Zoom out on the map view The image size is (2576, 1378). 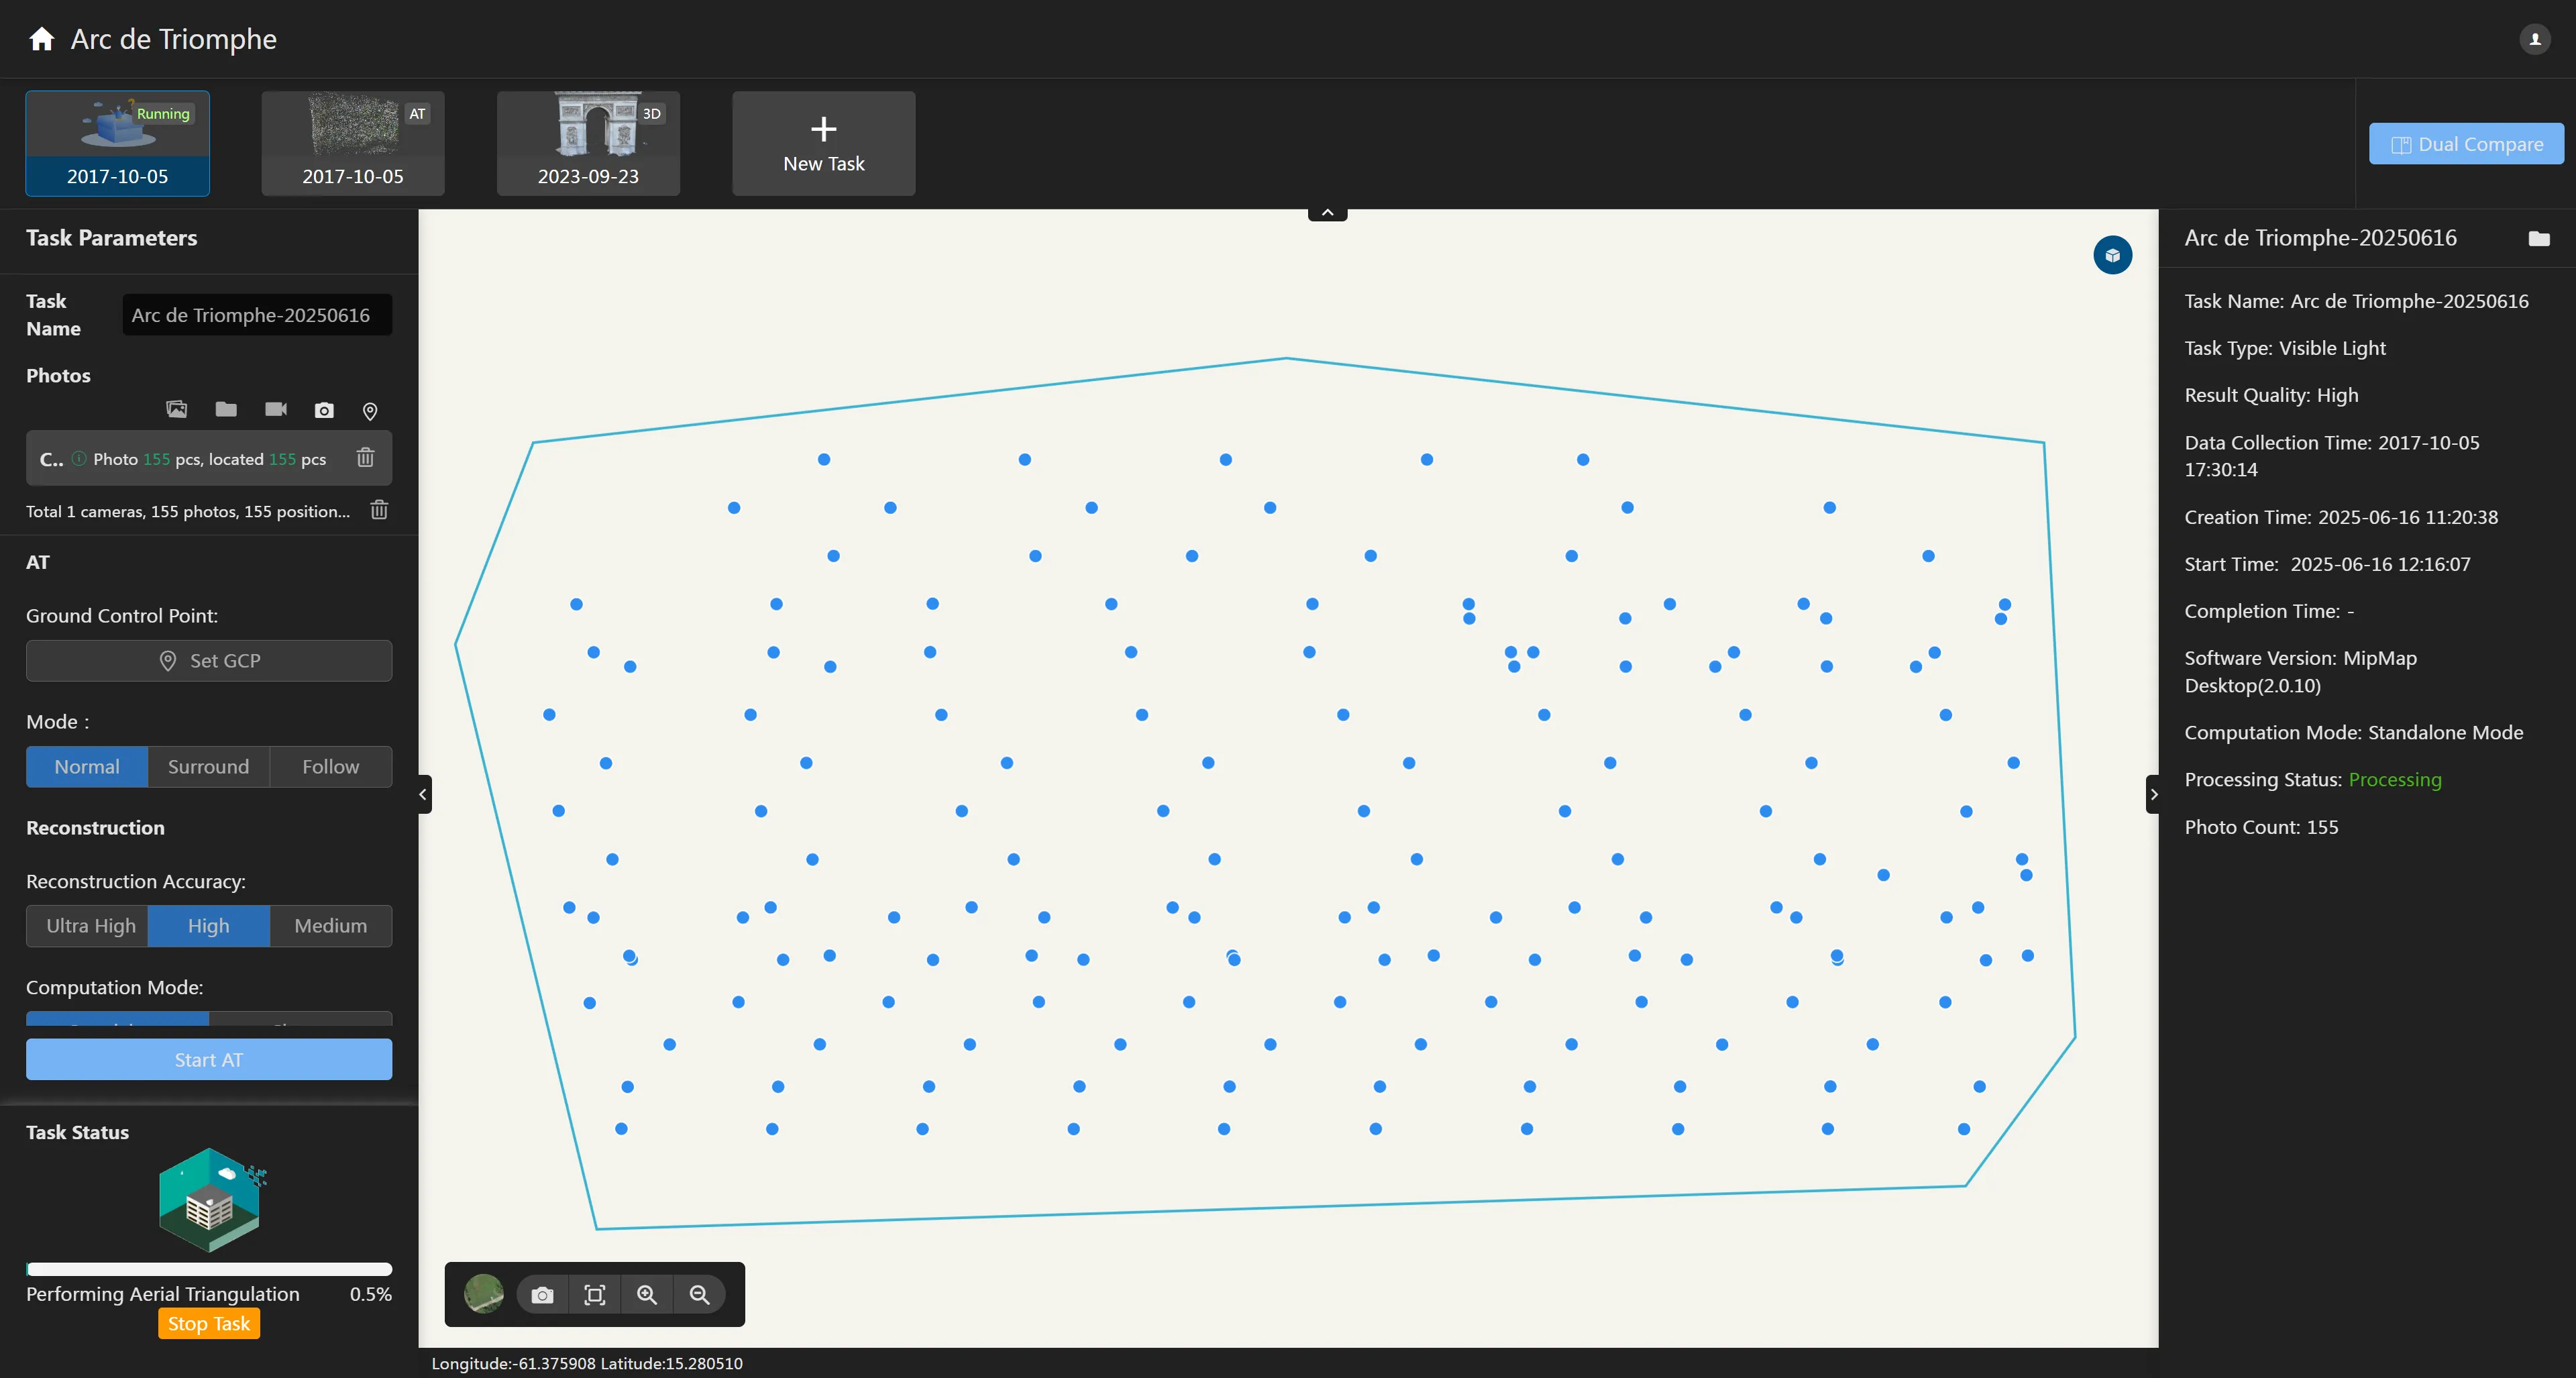point(699,1295)
